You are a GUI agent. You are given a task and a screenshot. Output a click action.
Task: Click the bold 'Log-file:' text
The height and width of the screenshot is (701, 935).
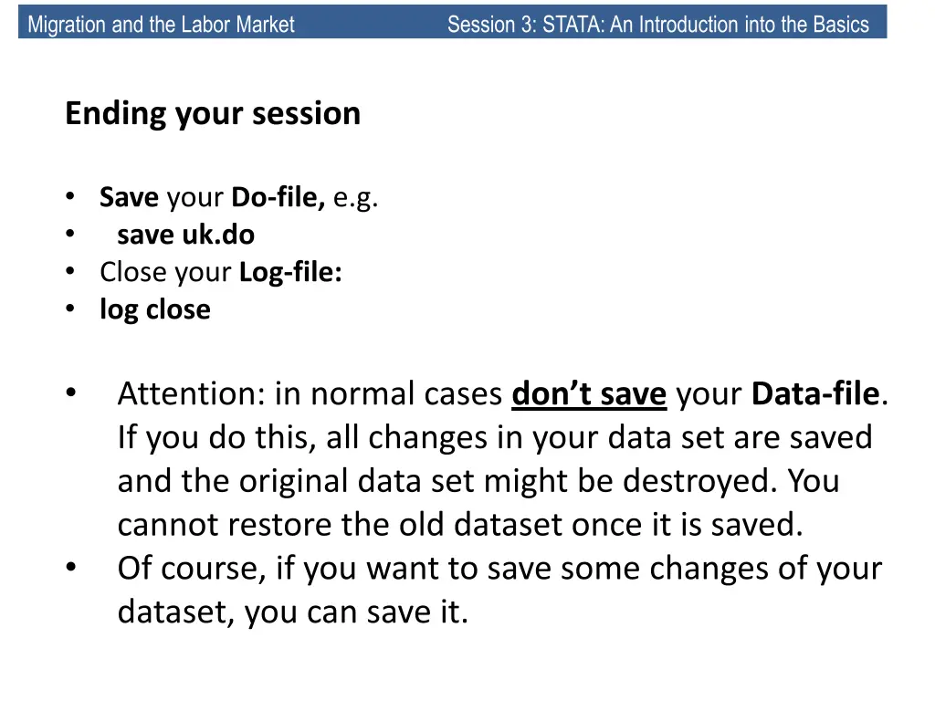click(290, 272)
